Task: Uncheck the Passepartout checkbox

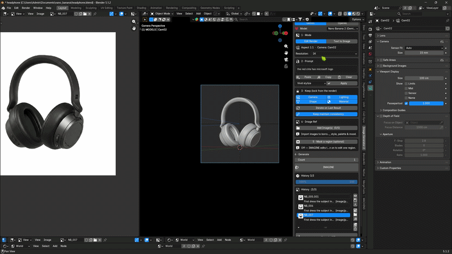Action: click(406, 103)
